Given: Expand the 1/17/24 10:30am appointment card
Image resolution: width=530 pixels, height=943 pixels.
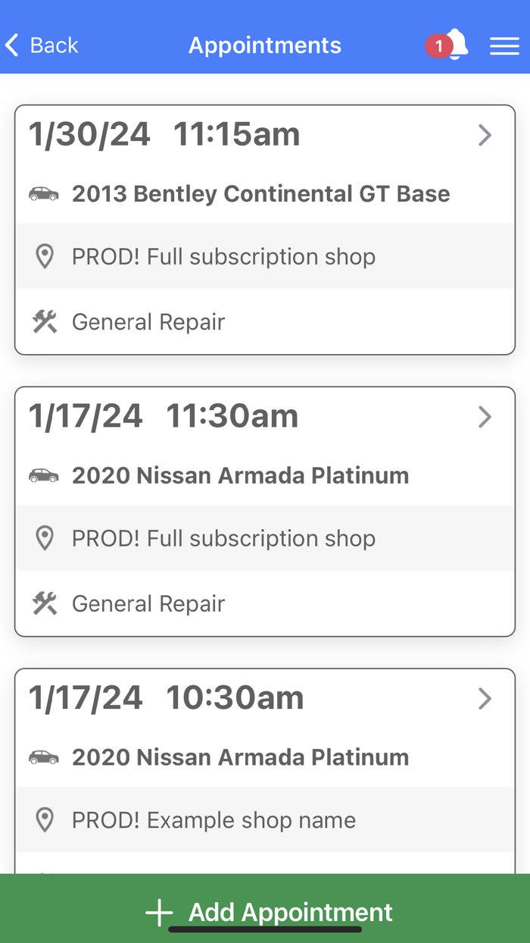Looking at the screenshot, I should tap(485, 699).
